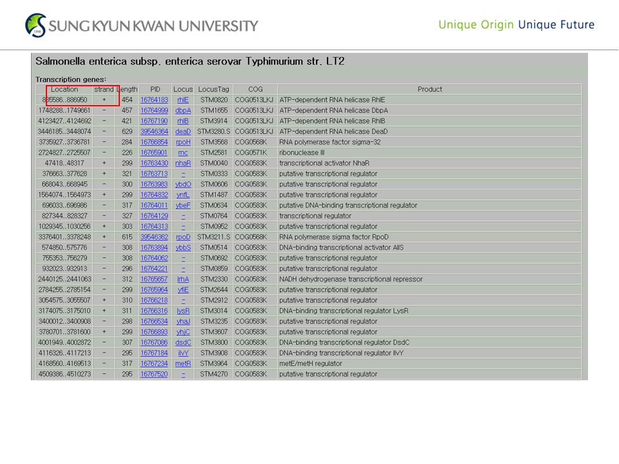Image resolution: width=619 pixels, height=464 pixels.
Task: Click the COG column header
Action: click(255, 90)
